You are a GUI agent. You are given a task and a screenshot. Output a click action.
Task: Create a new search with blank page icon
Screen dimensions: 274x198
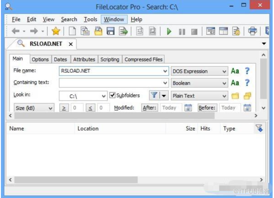click(x=72, y=31)
